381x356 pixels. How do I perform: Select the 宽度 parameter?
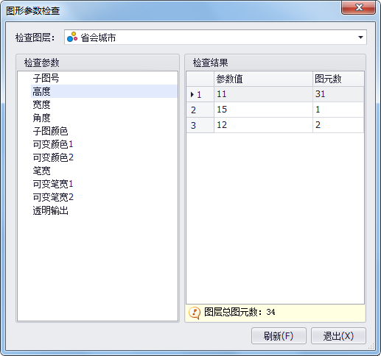(41, 104)
